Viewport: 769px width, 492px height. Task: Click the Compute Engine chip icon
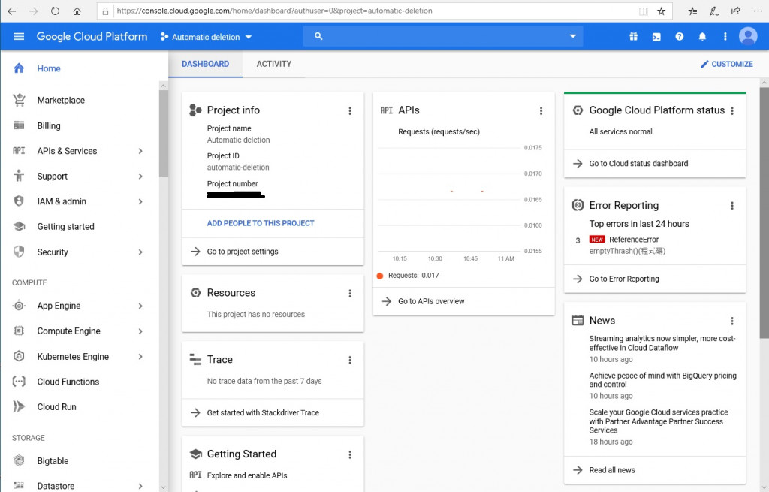click(19, 331)
